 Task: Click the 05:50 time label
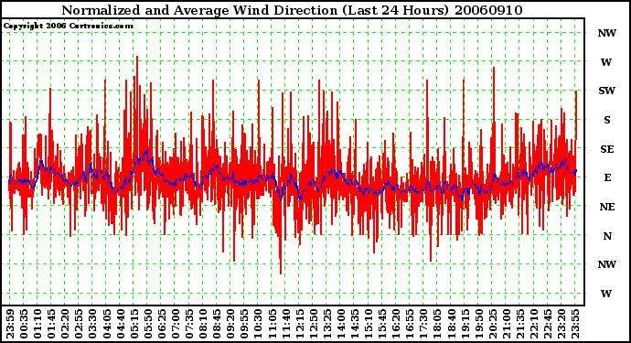[x=148, y=324]
